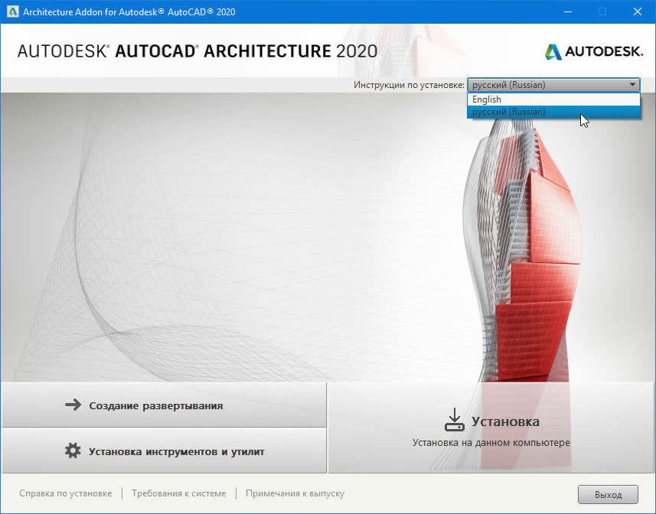Select русский (Russian) in the language list
The image size is (656, 514).
(x=553, y=112)
